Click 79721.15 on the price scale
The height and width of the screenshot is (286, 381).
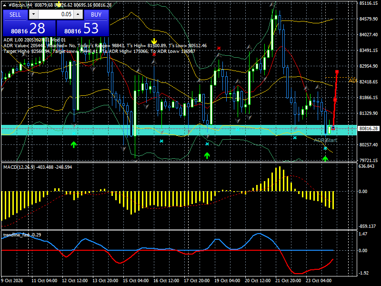(x=369, y=161)
